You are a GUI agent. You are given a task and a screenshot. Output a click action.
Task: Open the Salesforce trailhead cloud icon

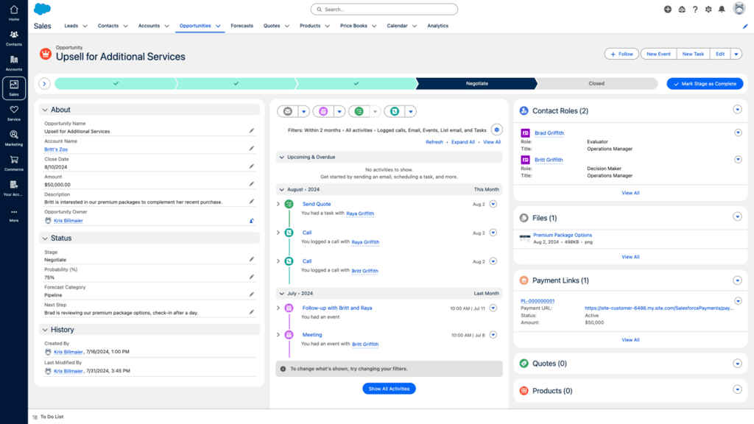(682, 9)
